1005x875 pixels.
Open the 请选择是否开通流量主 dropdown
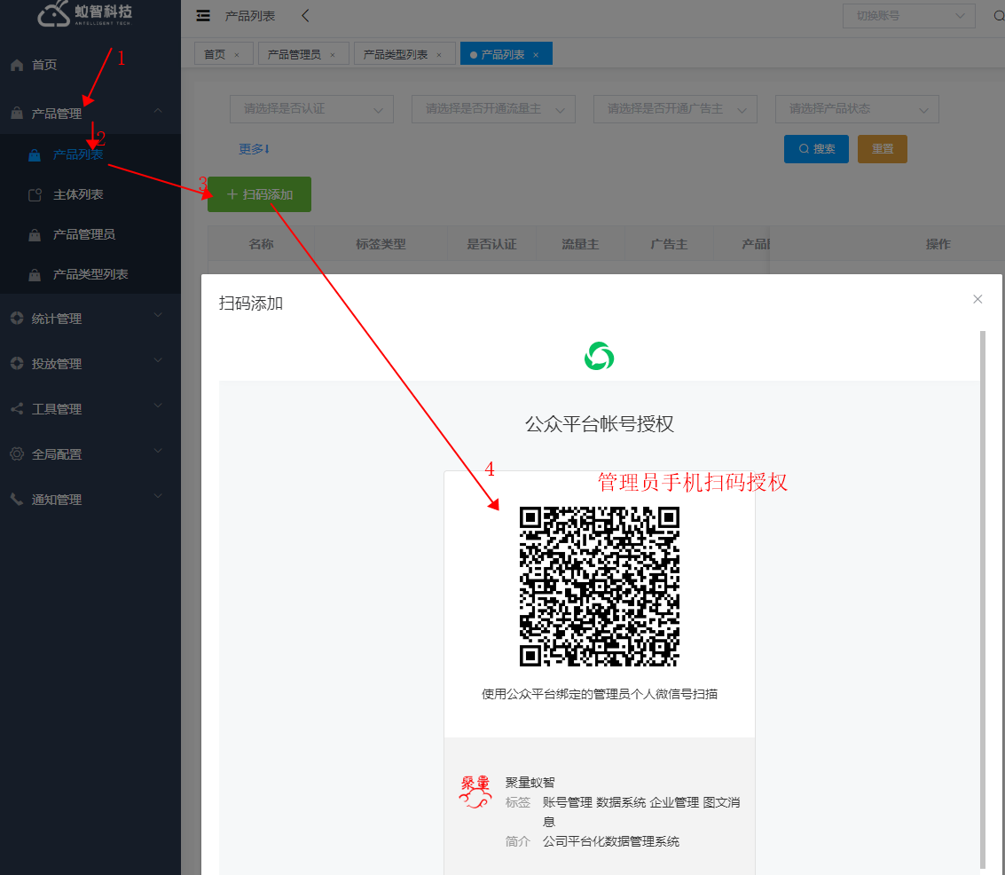(493, 109)
